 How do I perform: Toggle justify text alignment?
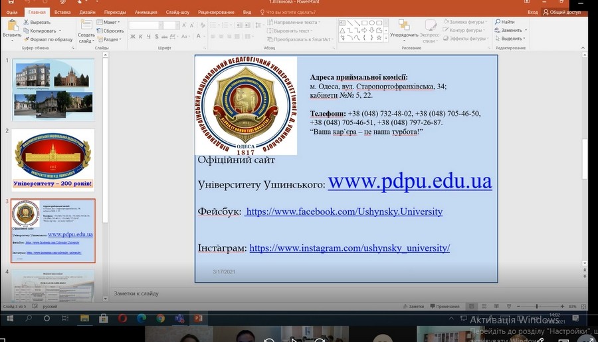pyautogui.click(x=238, y=37)
